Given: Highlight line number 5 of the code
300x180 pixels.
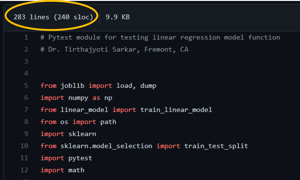Looking at the screenshot, I should click(26, 86).
